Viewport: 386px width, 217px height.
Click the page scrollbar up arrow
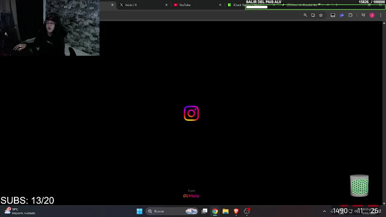384,23
